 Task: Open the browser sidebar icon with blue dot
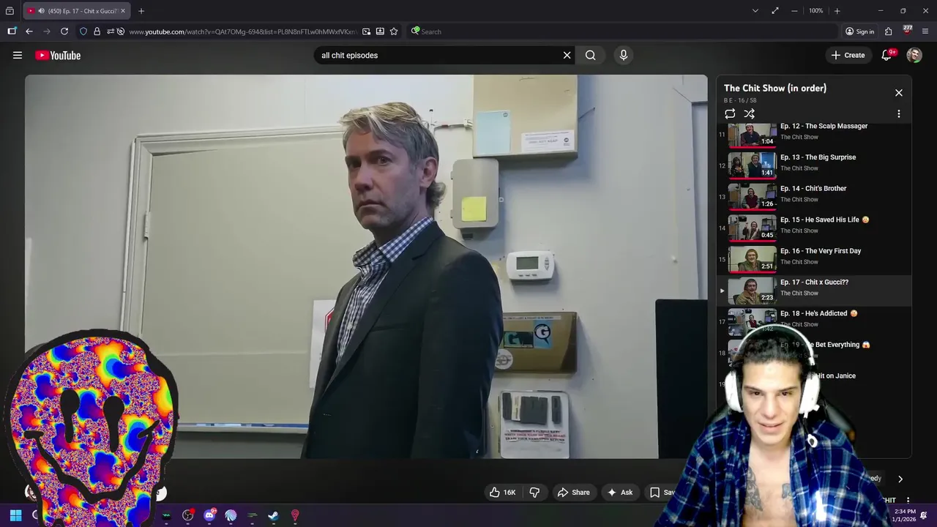tap(12, 31)
